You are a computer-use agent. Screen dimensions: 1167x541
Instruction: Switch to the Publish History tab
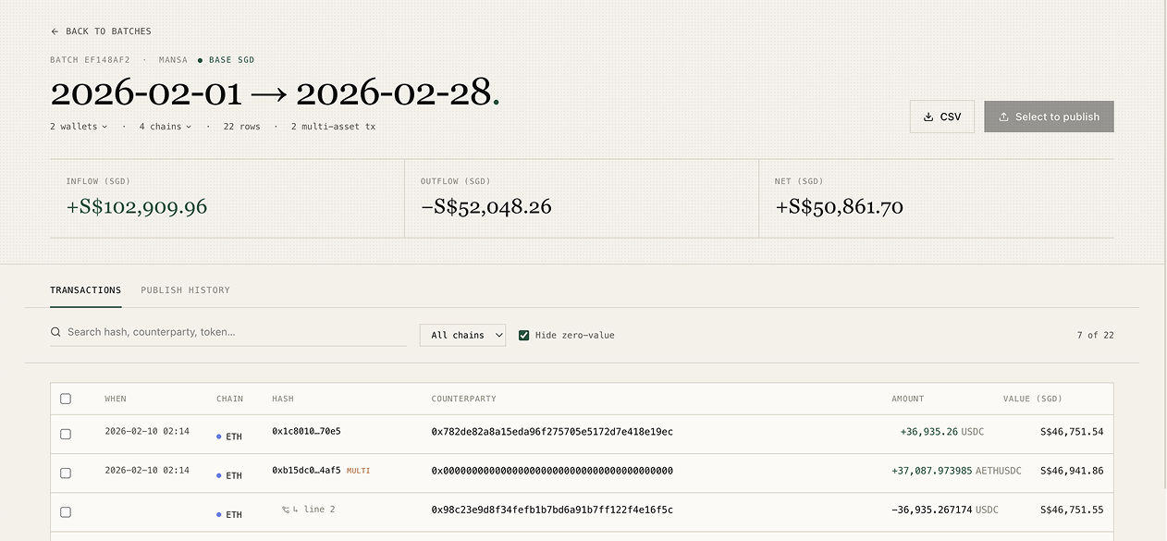coord(185,290)
